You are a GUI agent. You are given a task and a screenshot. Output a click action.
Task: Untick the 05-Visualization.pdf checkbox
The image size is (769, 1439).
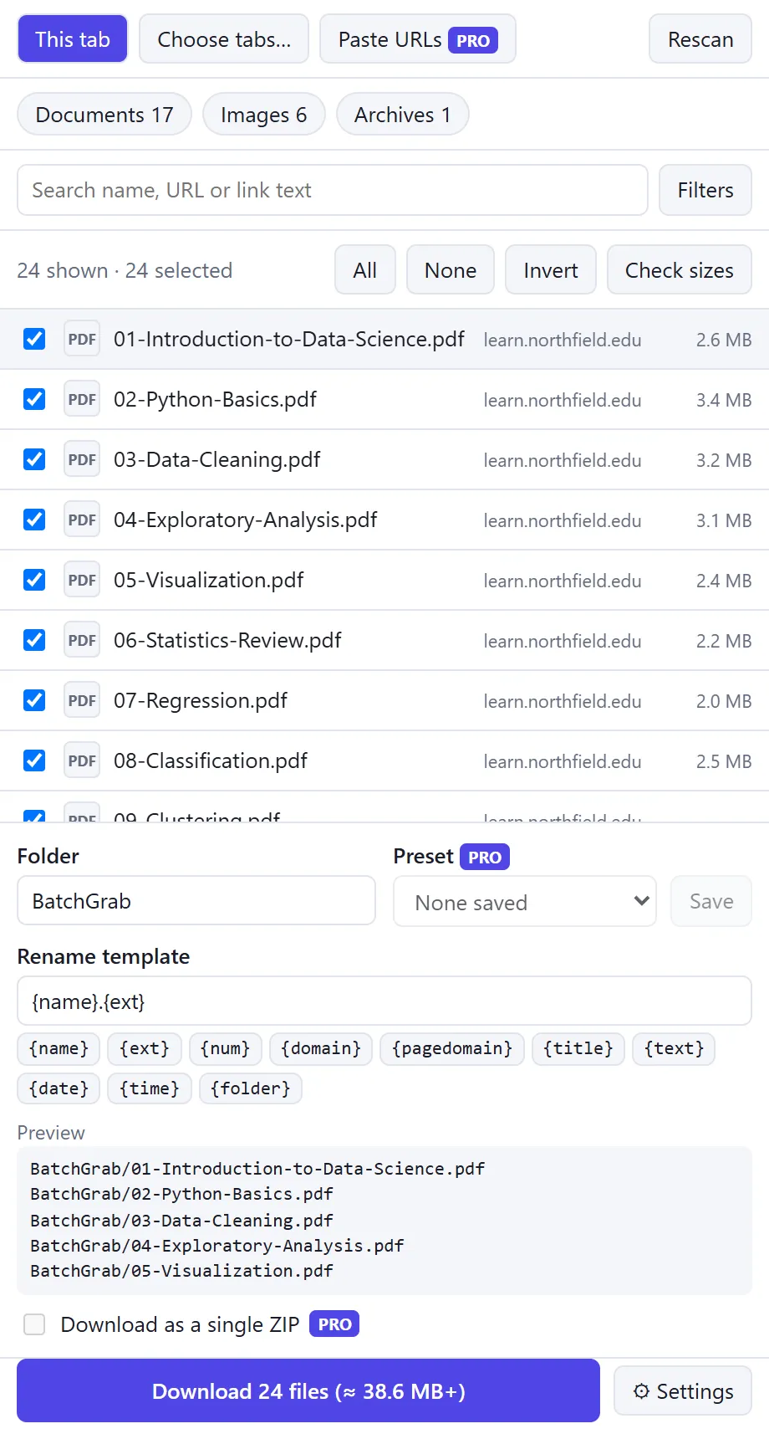click(x=34, y=580)
